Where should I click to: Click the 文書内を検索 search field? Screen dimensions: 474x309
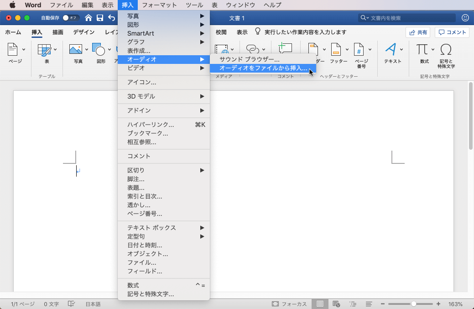click(406, 18)
